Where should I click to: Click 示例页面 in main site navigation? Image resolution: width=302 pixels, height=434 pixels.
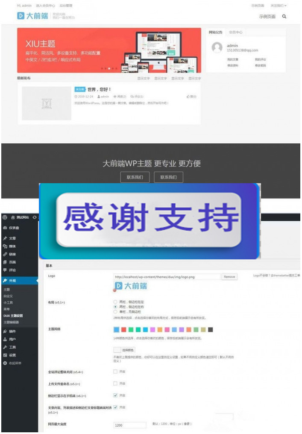267,17
